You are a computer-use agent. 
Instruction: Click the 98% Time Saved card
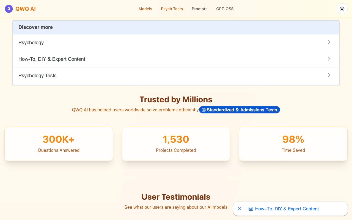click(x=293, y=144)
